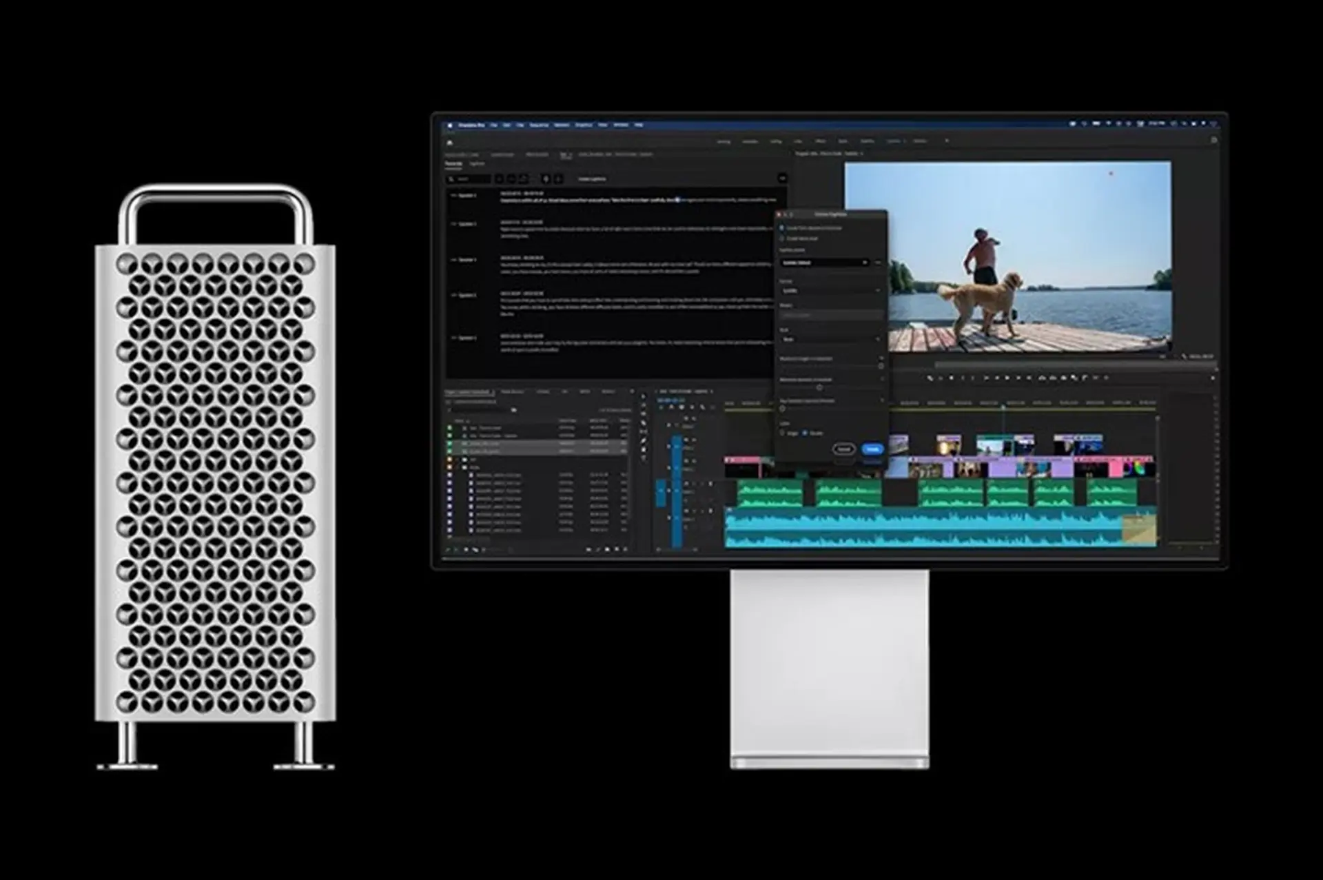Click the Create captions button in Text panel
Screen dimensions: 1323x880
pyautogui.click(x=592, y=179)
